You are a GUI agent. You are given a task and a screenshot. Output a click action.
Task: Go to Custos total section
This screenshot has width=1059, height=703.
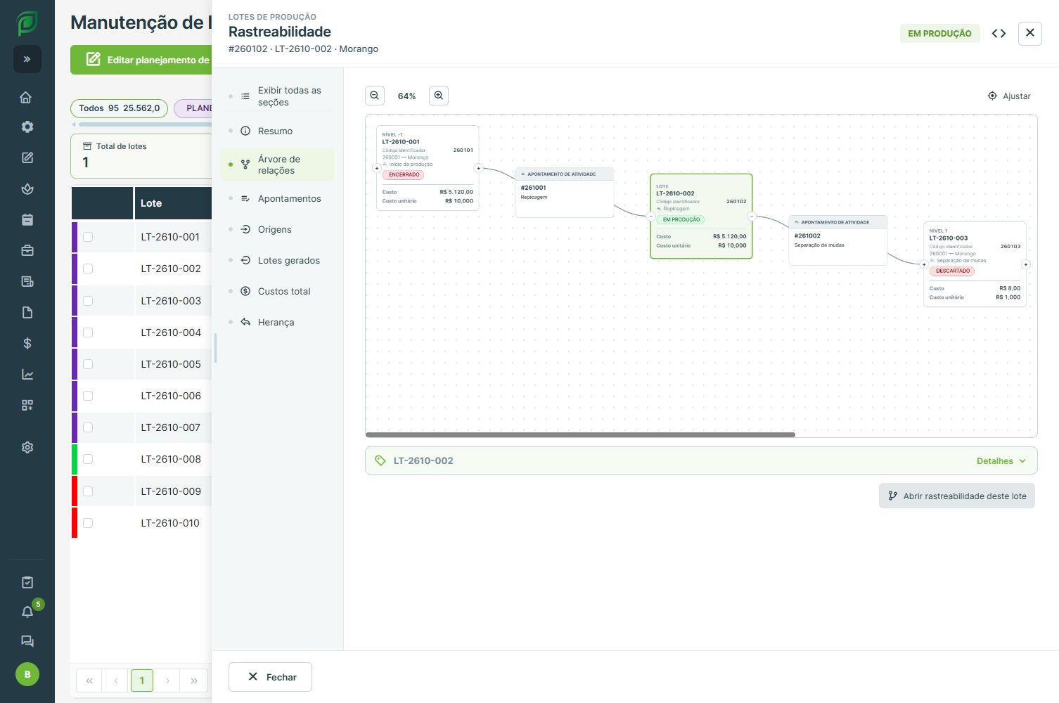click(x=278, y=291)
